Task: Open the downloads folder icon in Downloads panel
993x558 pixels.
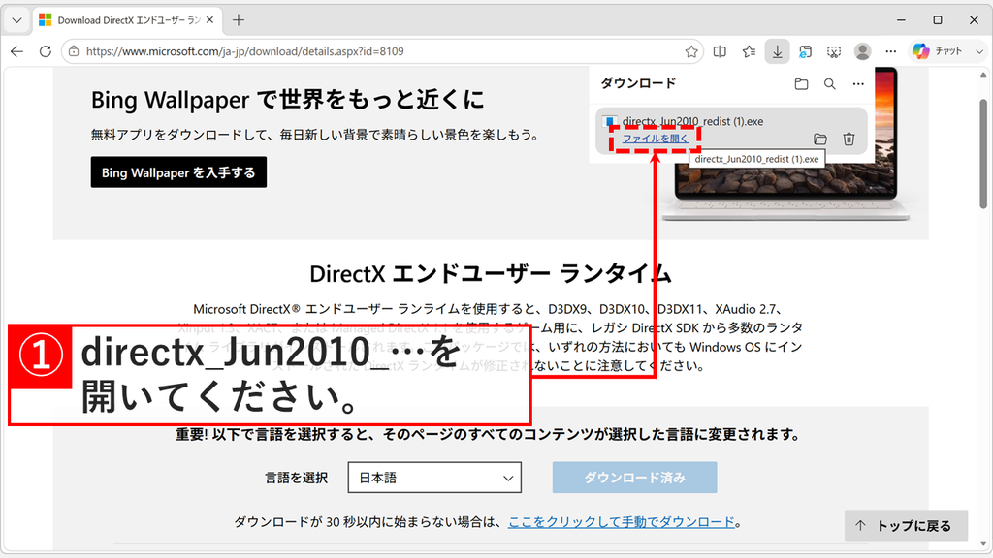Action: 801,83
